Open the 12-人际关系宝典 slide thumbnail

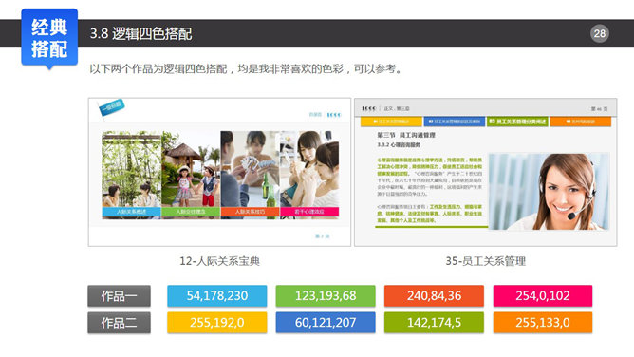tap(219, 172)
